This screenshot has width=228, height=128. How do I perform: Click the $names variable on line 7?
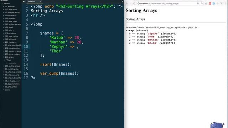(x=47, y=33)
